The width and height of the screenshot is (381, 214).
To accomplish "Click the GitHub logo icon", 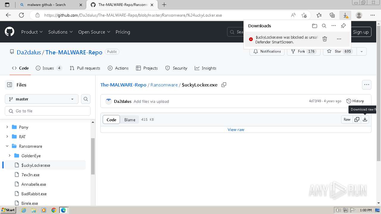I will tap(10, 32).
